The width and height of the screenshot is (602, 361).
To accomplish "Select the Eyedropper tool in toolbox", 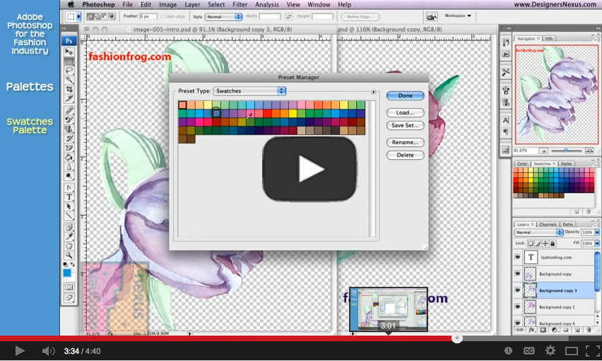I will point(69,237).
